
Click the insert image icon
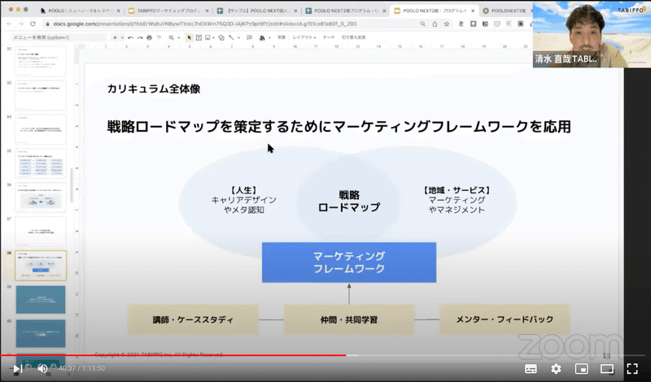tap(208, 37)
